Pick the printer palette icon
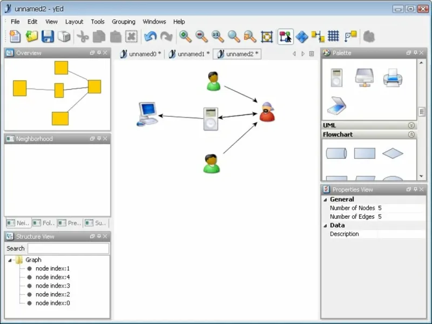Screen dimensions: 432x324 point(393,78)
